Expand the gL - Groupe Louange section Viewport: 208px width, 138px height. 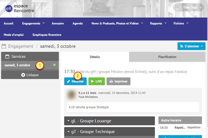pyautogui.click(x=110, y=121)
